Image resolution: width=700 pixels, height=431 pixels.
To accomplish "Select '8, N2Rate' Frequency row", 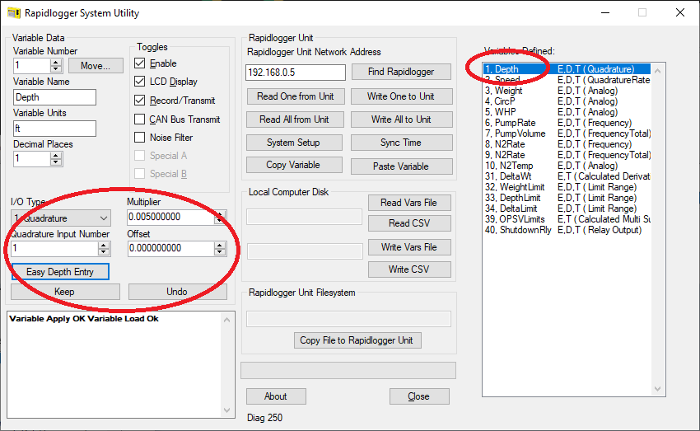I will 567,144.
